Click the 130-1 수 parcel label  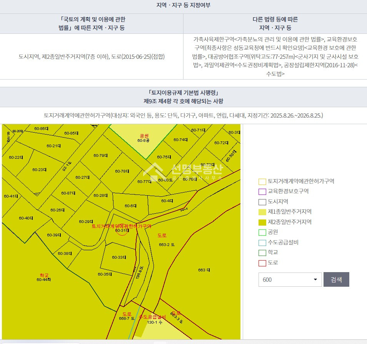(x=155, y=322)
